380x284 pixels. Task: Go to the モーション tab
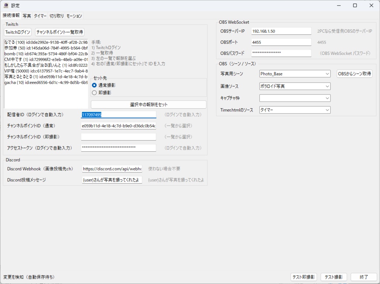(74, 16)
